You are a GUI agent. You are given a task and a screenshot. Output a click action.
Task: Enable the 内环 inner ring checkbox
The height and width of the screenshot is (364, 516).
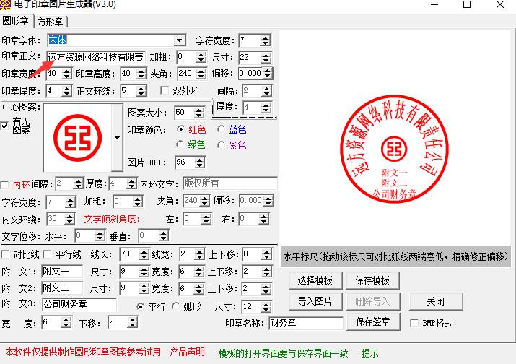pos(6,184)
